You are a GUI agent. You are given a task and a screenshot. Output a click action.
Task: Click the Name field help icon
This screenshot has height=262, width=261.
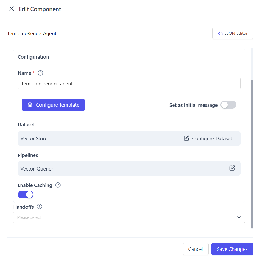[x=40, y=73]
